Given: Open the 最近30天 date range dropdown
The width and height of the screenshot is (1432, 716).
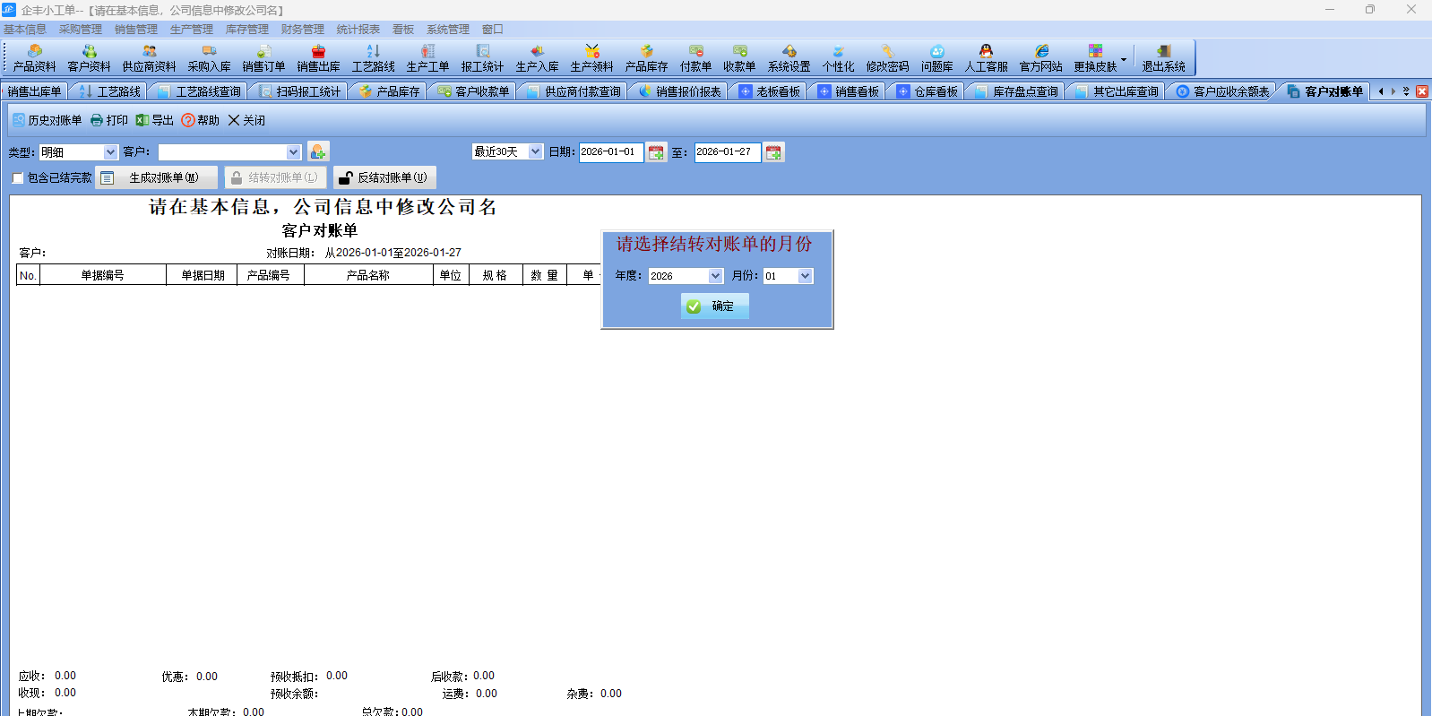Looking at the screenshot, I should tap(535, 151).
